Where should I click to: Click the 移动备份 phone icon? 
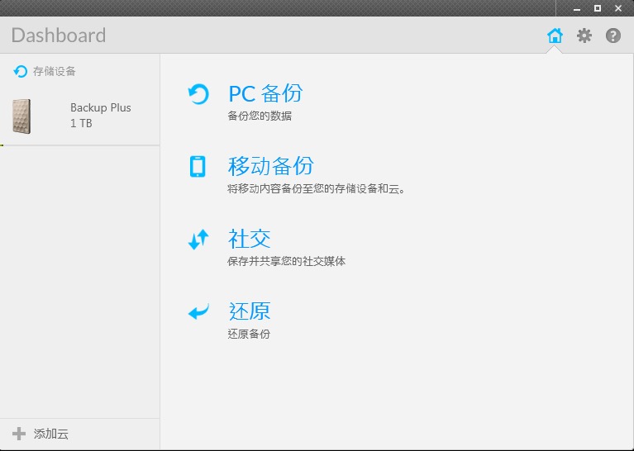[x=198, y=167]
